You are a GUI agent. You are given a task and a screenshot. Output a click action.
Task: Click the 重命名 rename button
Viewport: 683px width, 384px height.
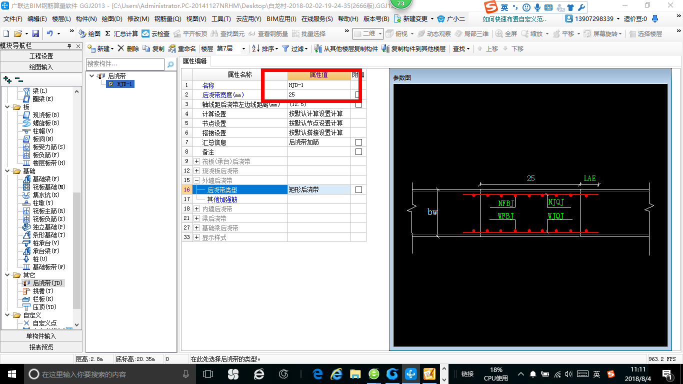[182, 48]
